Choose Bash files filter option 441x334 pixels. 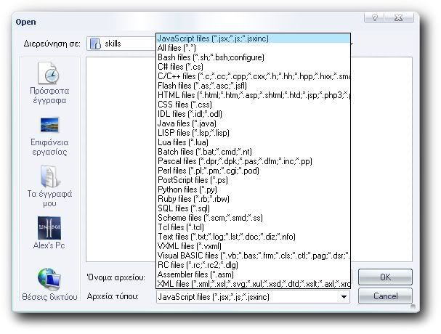[253, 57]
